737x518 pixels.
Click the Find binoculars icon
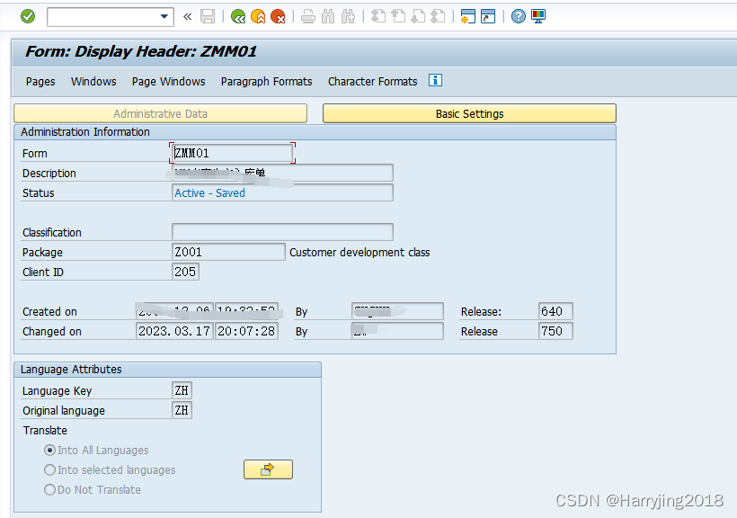(x=327, y=16)
